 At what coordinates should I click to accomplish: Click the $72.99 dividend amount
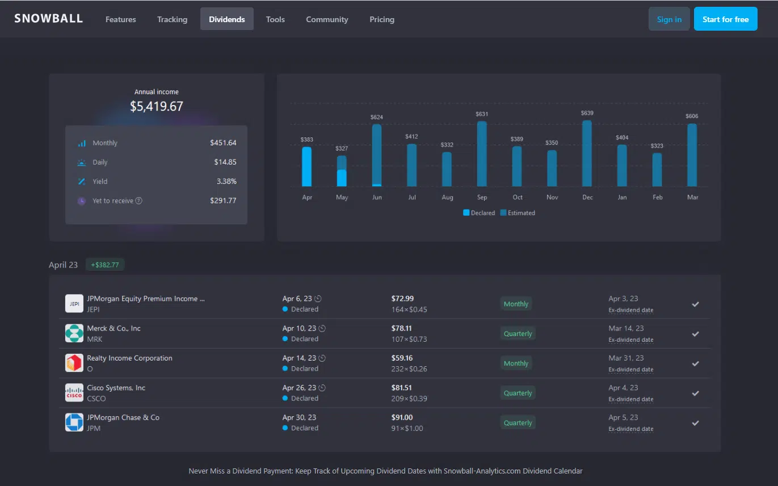[x=402, y=299]
